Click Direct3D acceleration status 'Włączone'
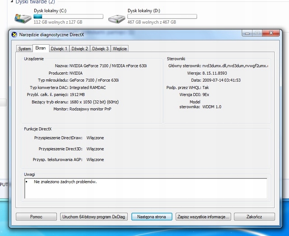 [x=95, y=149]
